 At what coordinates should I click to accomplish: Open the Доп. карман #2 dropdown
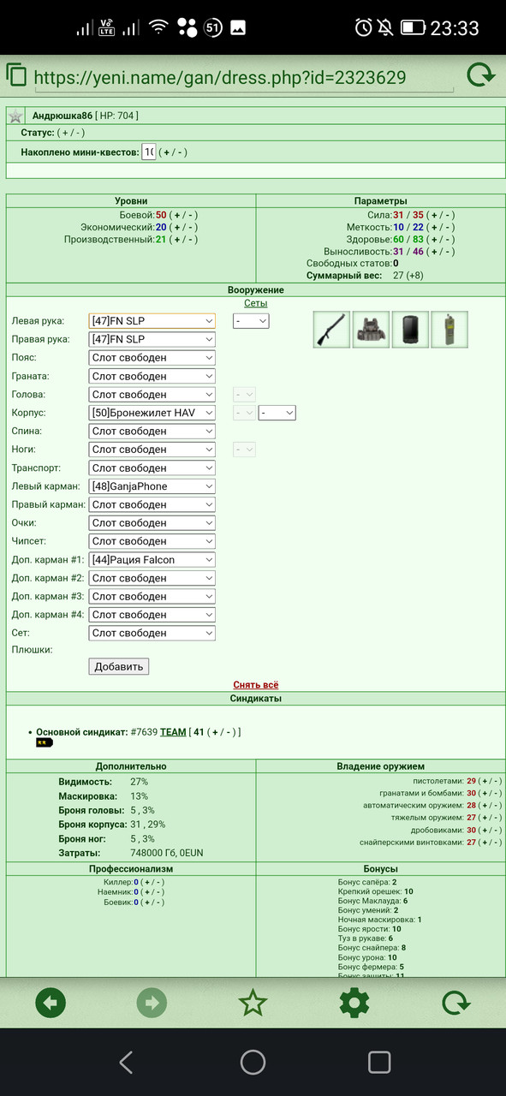[152, 578]
